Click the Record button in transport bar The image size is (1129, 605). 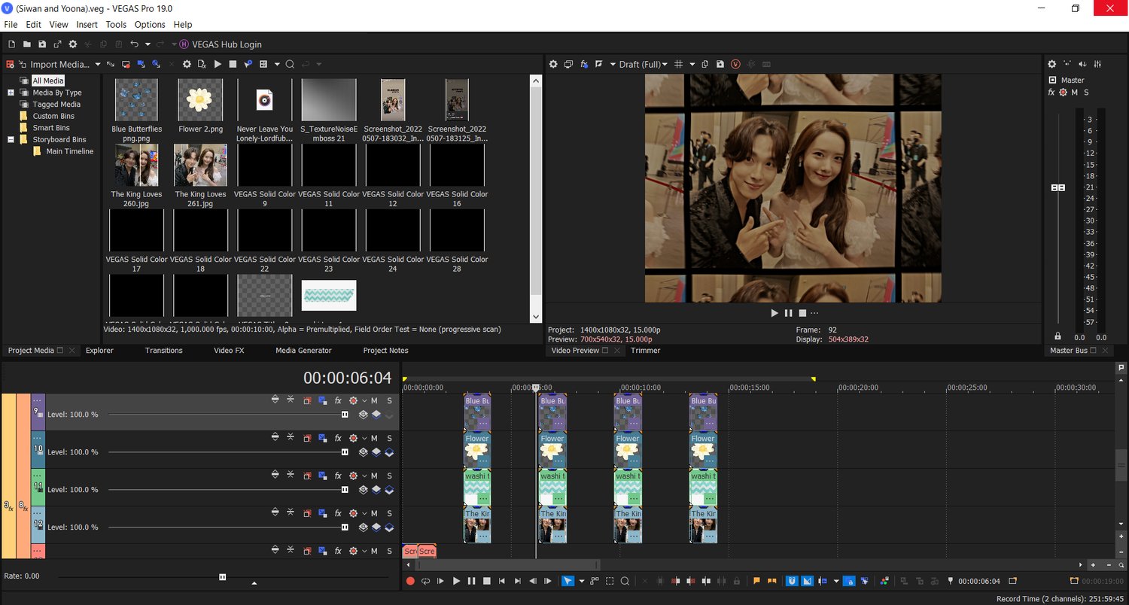[410, 581]
